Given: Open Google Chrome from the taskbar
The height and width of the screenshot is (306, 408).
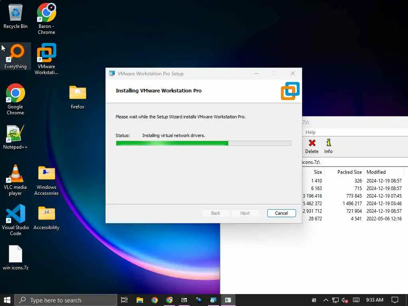Looking at the screenshot, I should pos(155,300).
